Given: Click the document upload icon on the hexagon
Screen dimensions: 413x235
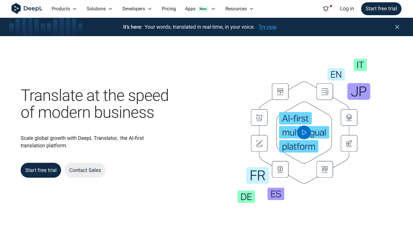Looking at the screenshot, I should pos(280,92).
